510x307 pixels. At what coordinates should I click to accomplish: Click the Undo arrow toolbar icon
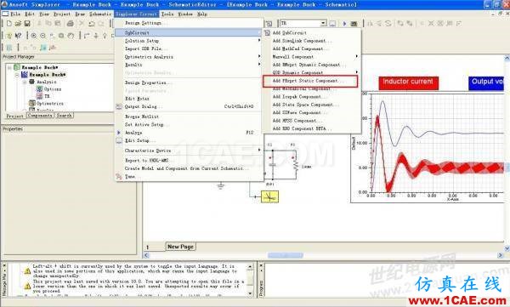click(92, 24)
